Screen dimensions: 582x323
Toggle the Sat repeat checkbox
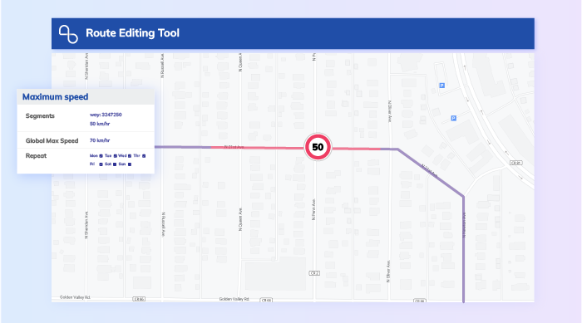(x=115, y=164)
